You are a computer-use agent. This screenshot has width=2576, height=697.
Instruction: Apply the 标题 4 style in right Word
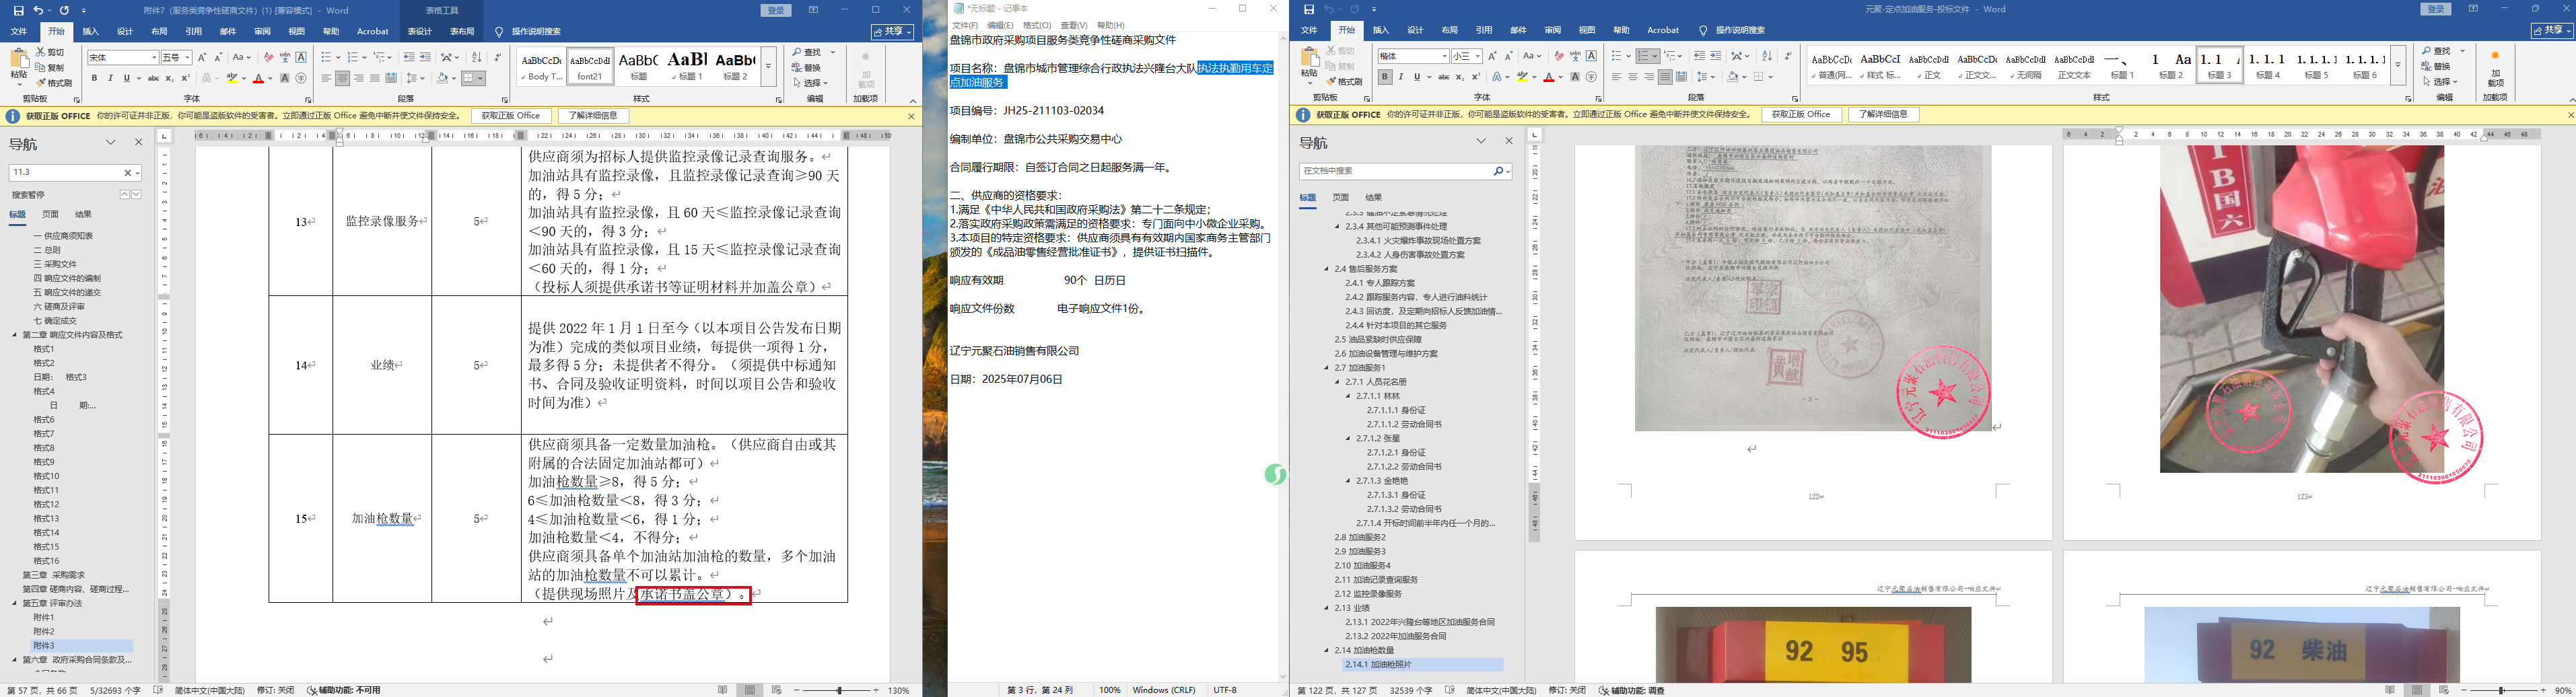pyautogui.click(x=2269, y=66)
